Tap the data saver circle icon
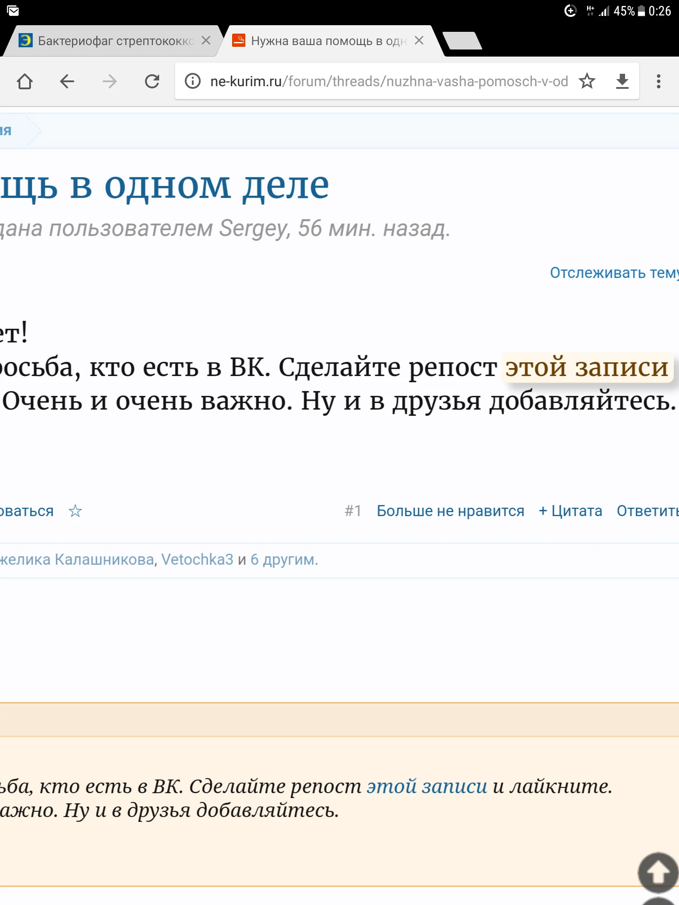 point(571,11)
